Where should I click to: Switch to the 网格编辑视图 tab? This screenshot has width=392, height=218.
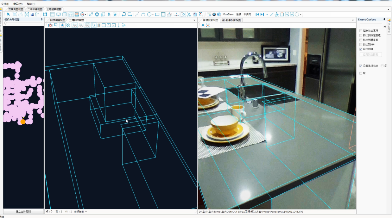(x=57, y=20)
